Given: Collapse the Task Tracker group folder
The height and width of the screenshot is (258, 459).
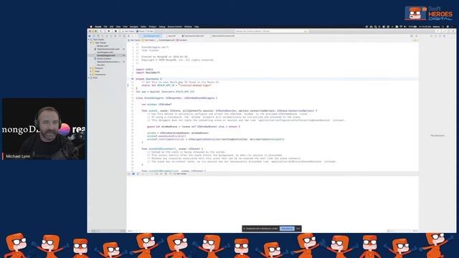Looking at the screenshot, I should pos(90,43).
